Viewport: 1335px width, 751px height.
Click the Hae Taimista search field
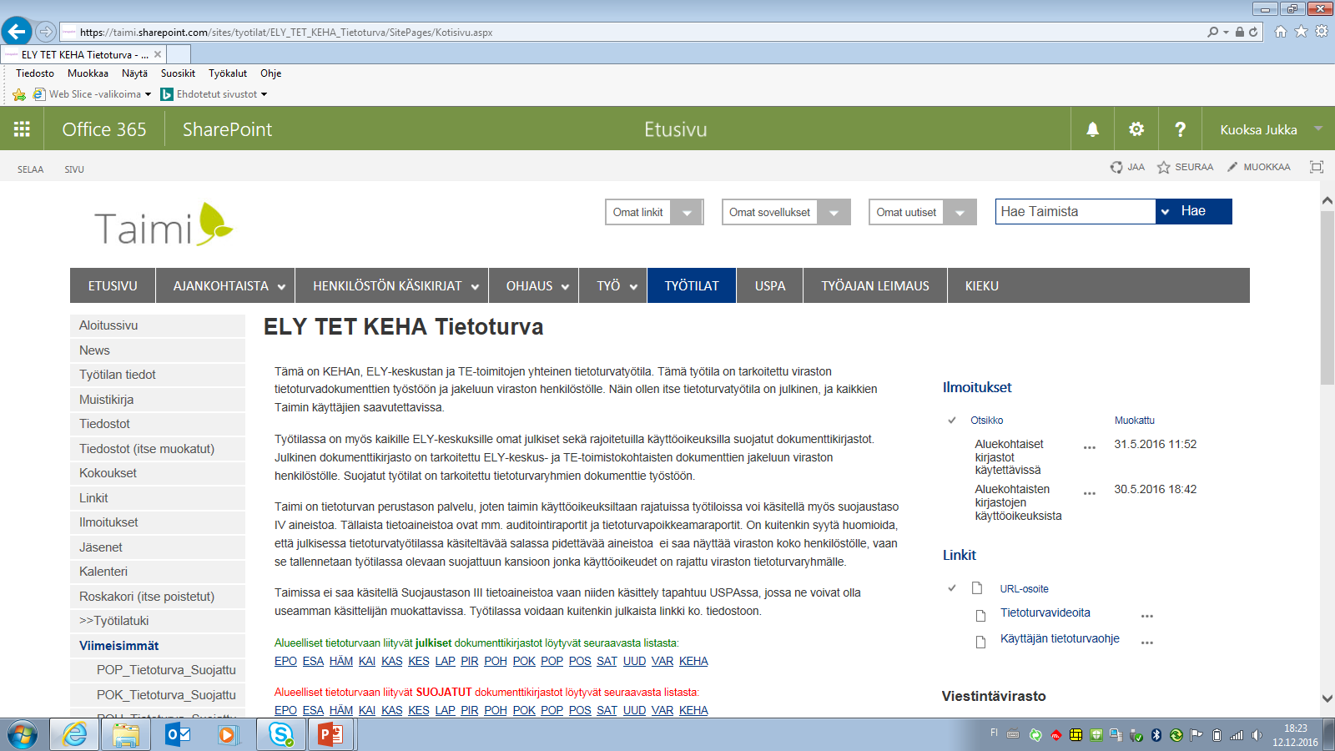[1075, 211]
